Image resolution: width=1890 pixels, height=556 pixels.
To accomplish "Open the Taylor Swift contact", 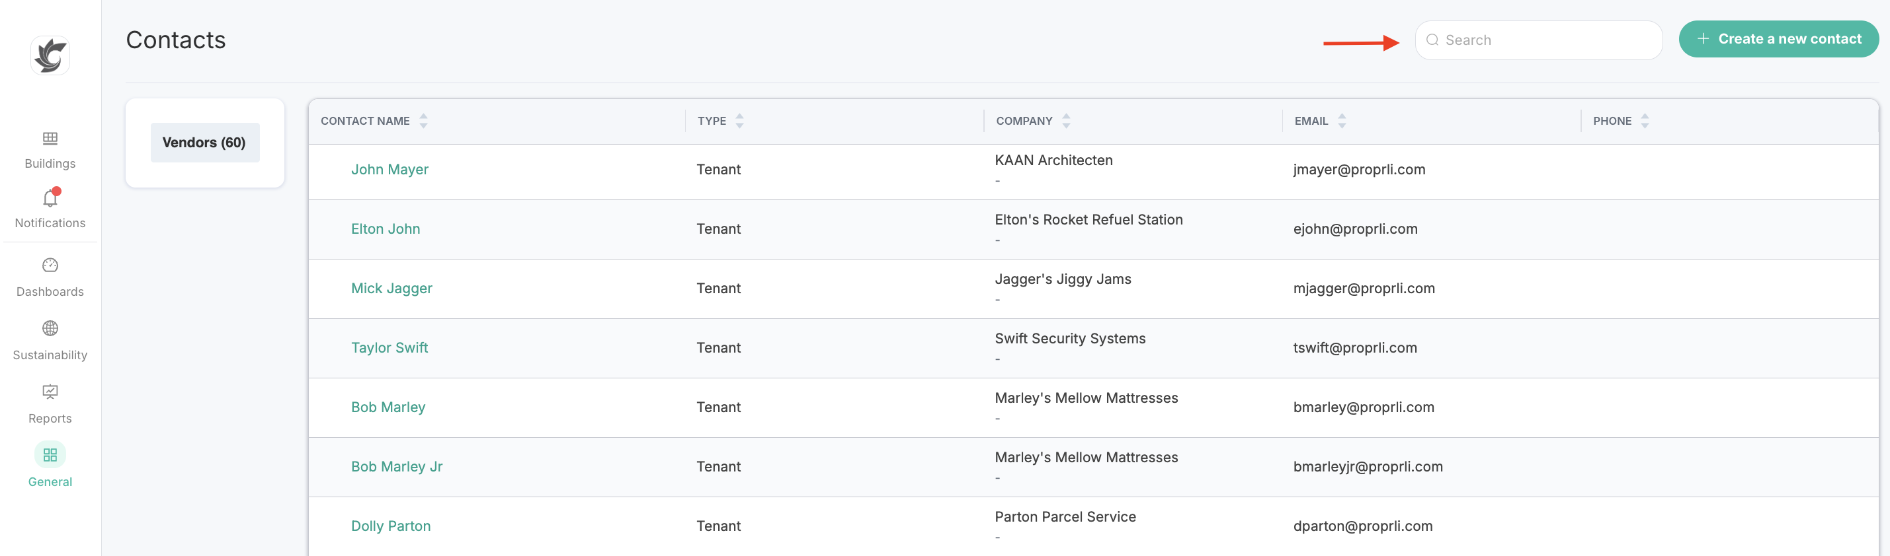I will point(390,348).
